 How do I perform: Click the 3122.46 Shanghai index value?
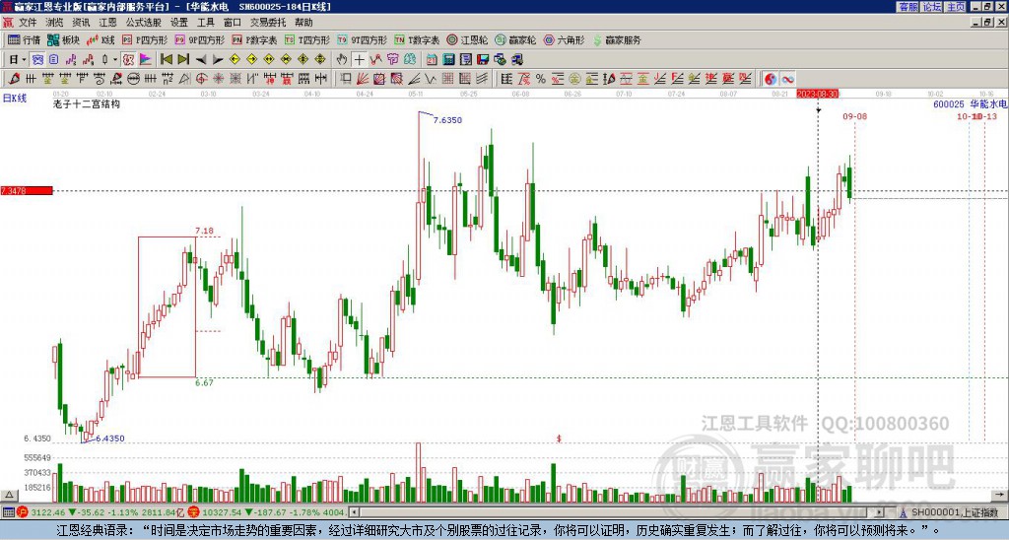[x=48, y=512]
